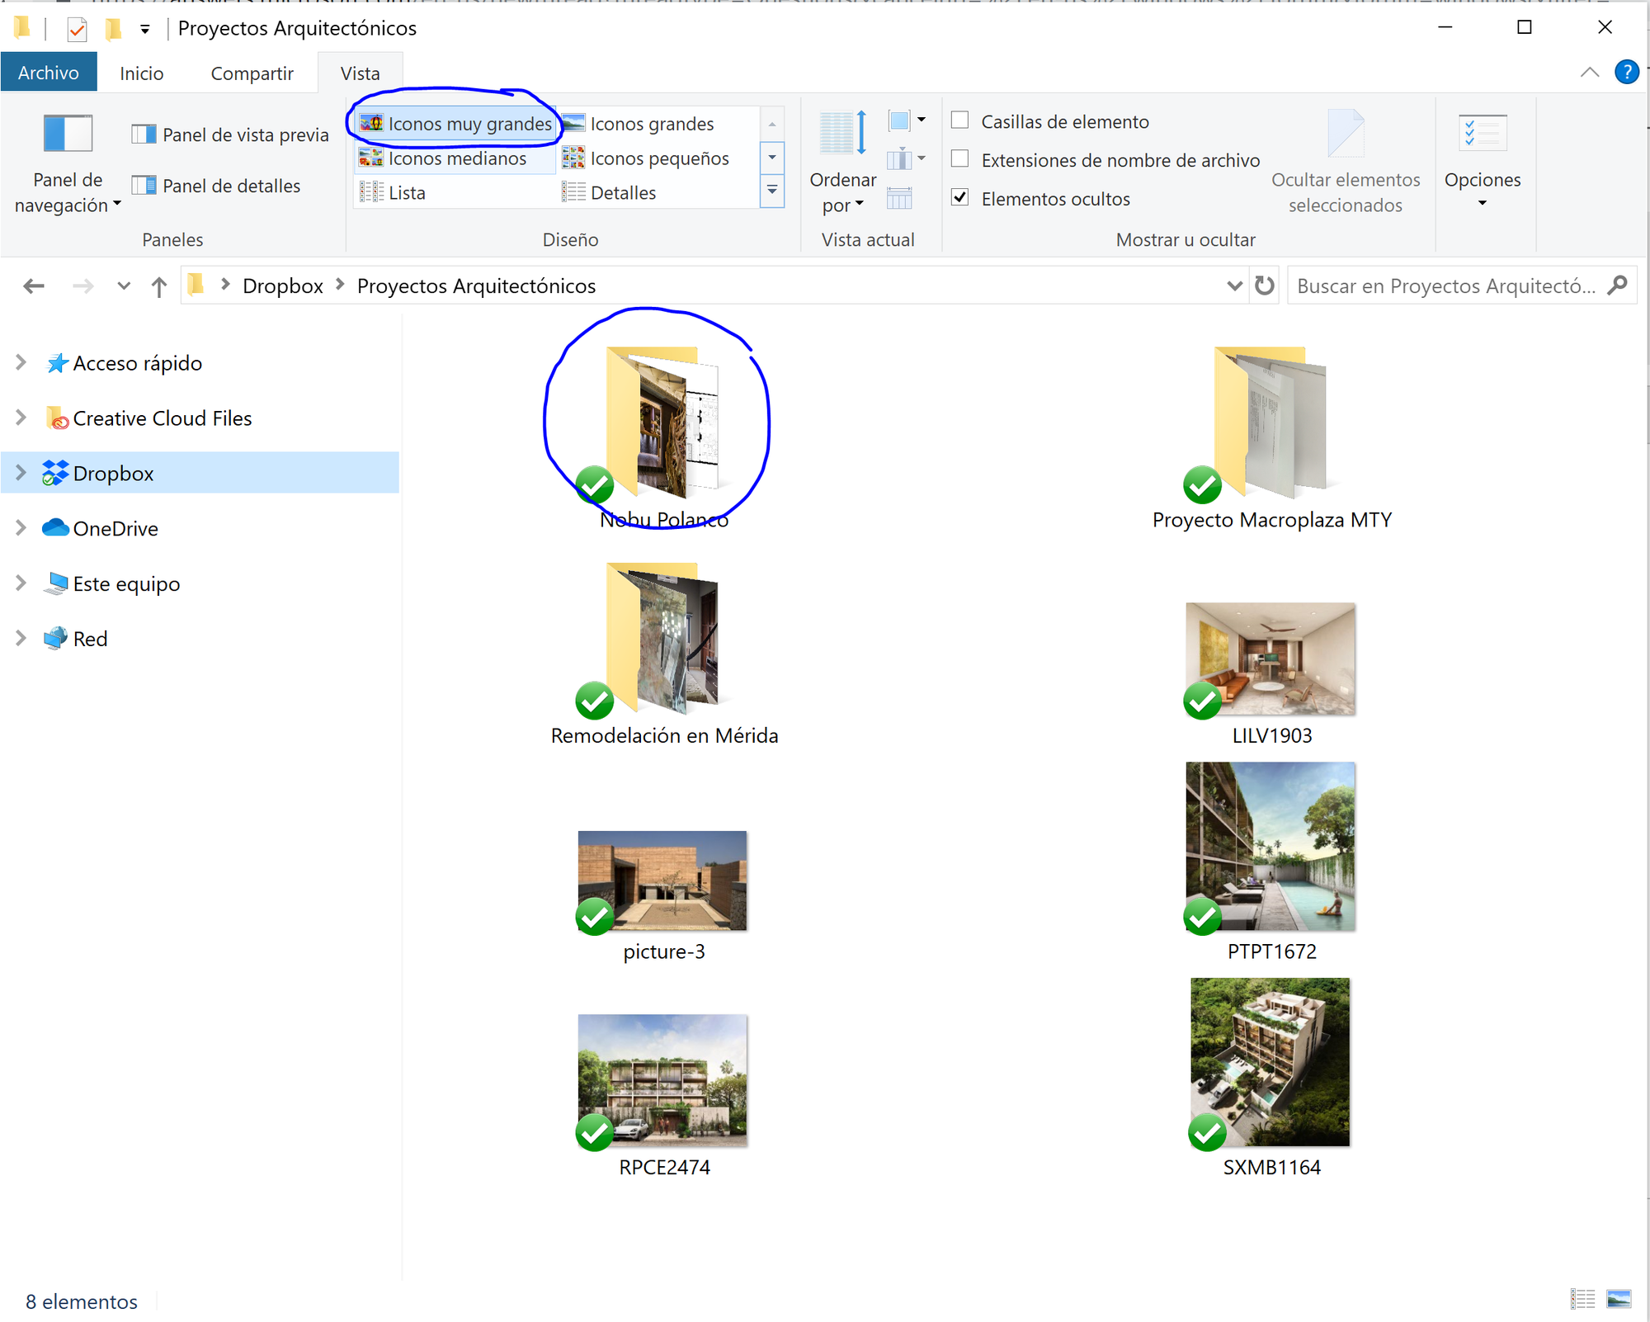Toggle Panel de vista previa
Screen dimensions: 1650x1322
[x=230, y=135]
